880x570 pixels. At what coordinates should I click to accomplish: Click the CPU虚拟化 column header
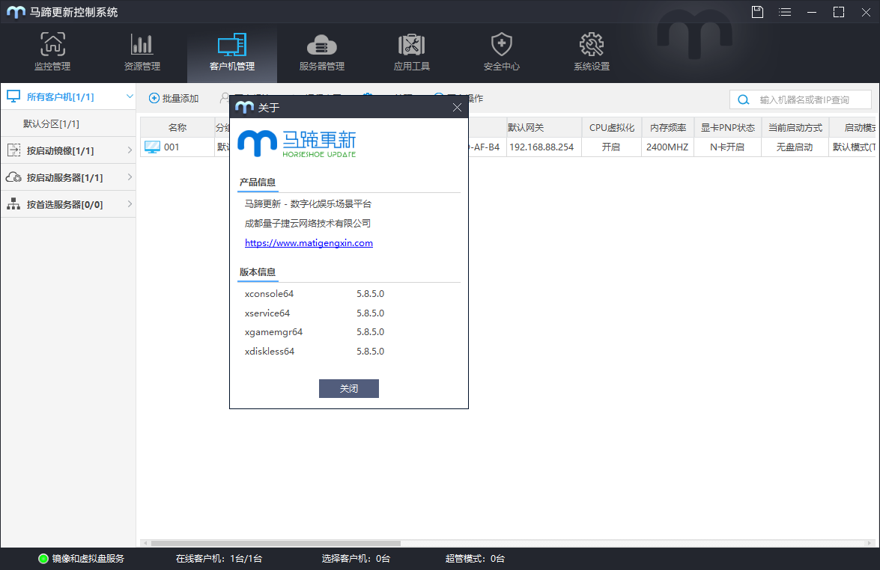(612, 128)
